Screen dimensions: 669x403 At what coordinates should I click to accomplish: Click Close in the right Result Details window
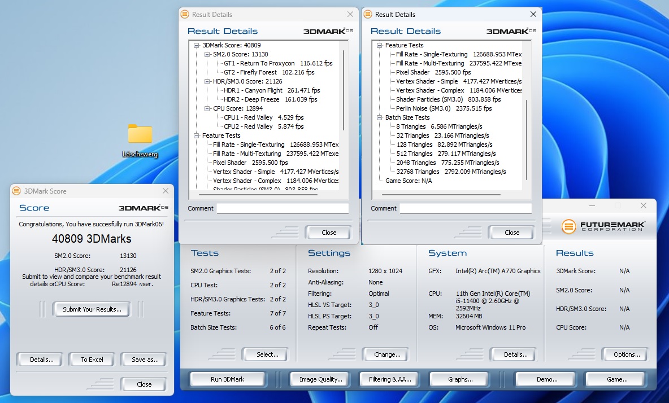pos(511,233)
